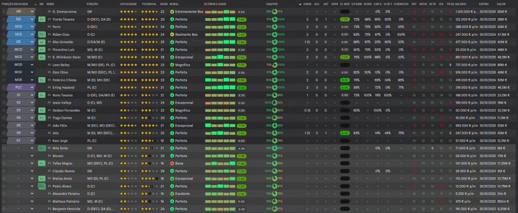Click the morale icon for Alexandre Penetra

172,194
